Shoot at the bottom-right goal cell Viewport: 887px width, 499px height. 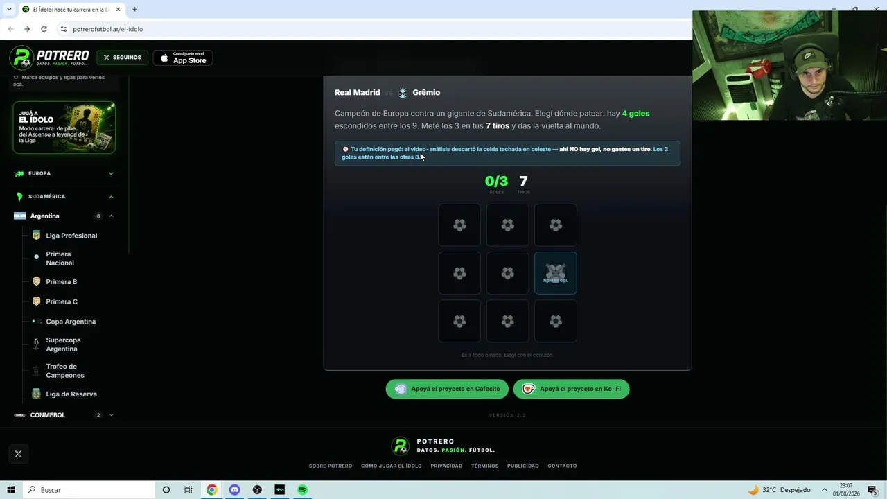point(556,321)
